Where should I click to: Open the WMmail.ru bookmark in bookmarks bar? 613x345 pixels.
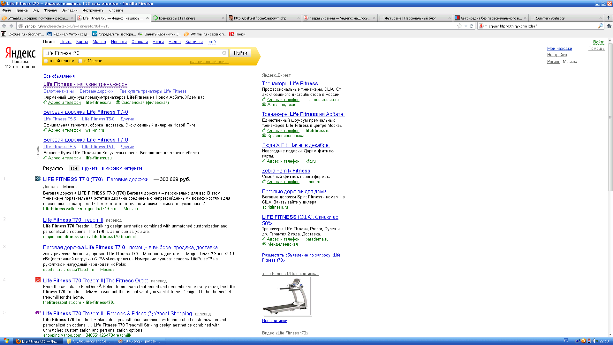[x=205, y=34]
